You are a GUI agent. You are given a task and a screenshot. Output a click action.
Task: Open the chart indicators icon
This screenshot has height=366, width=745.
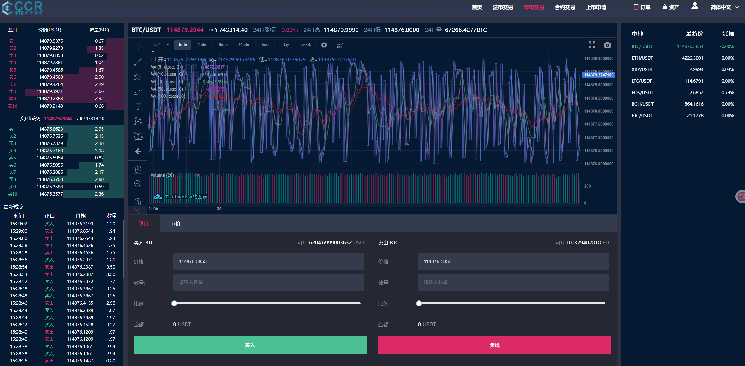pos(340,45)
